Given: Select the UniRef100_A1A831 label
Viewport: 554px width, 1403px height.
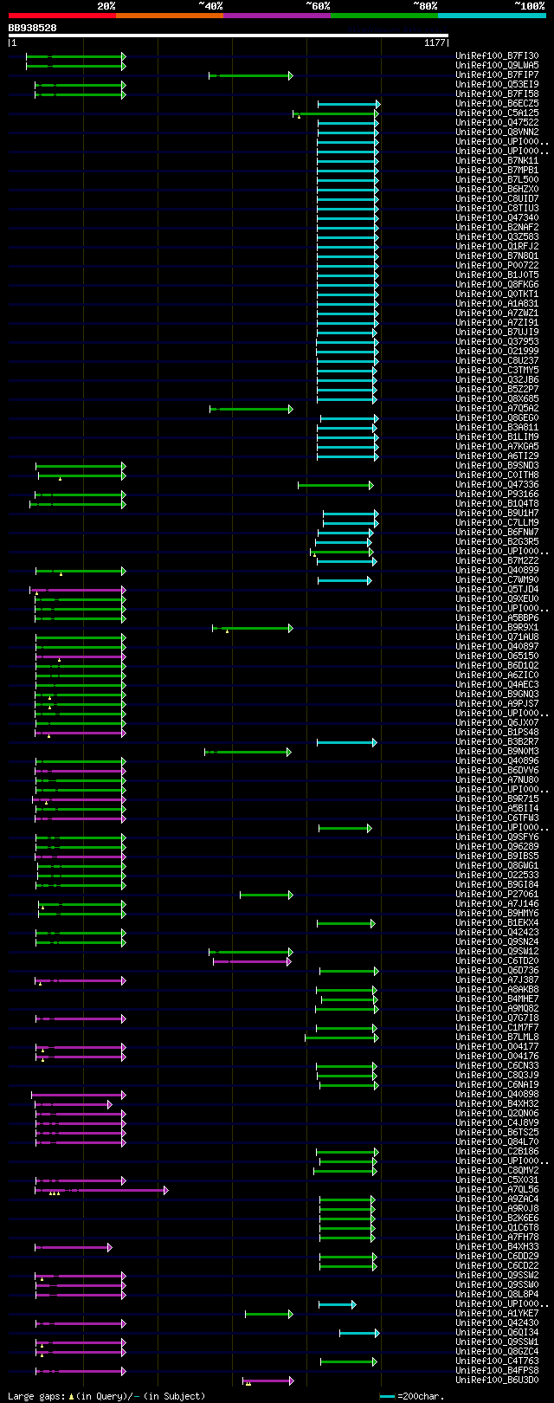Looking at the screenshot, I should click(497, 304).
